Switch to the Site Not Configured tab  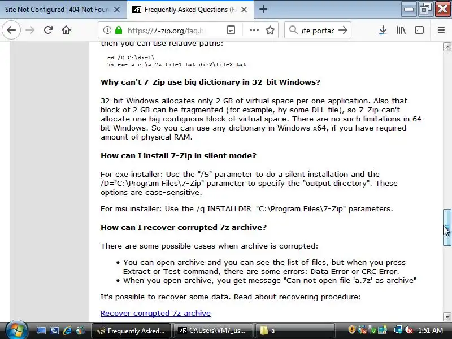pyautogui.click(x=58, y=10)
